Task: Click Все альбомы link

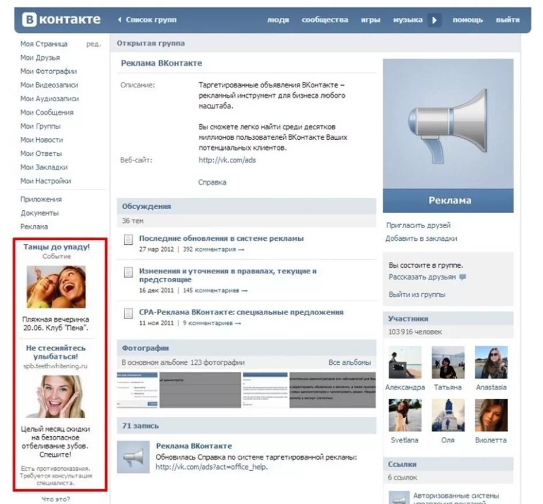Action: point(350,362)
